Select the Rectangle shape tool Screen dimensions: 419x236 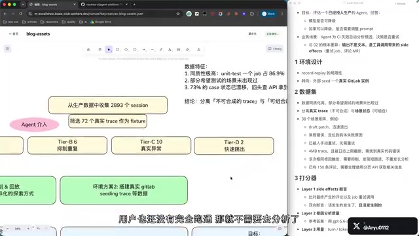coord(117,50)
